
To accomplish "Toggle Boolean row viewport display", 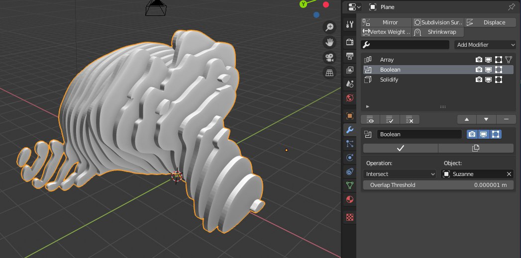I will (x=489, y=70).
